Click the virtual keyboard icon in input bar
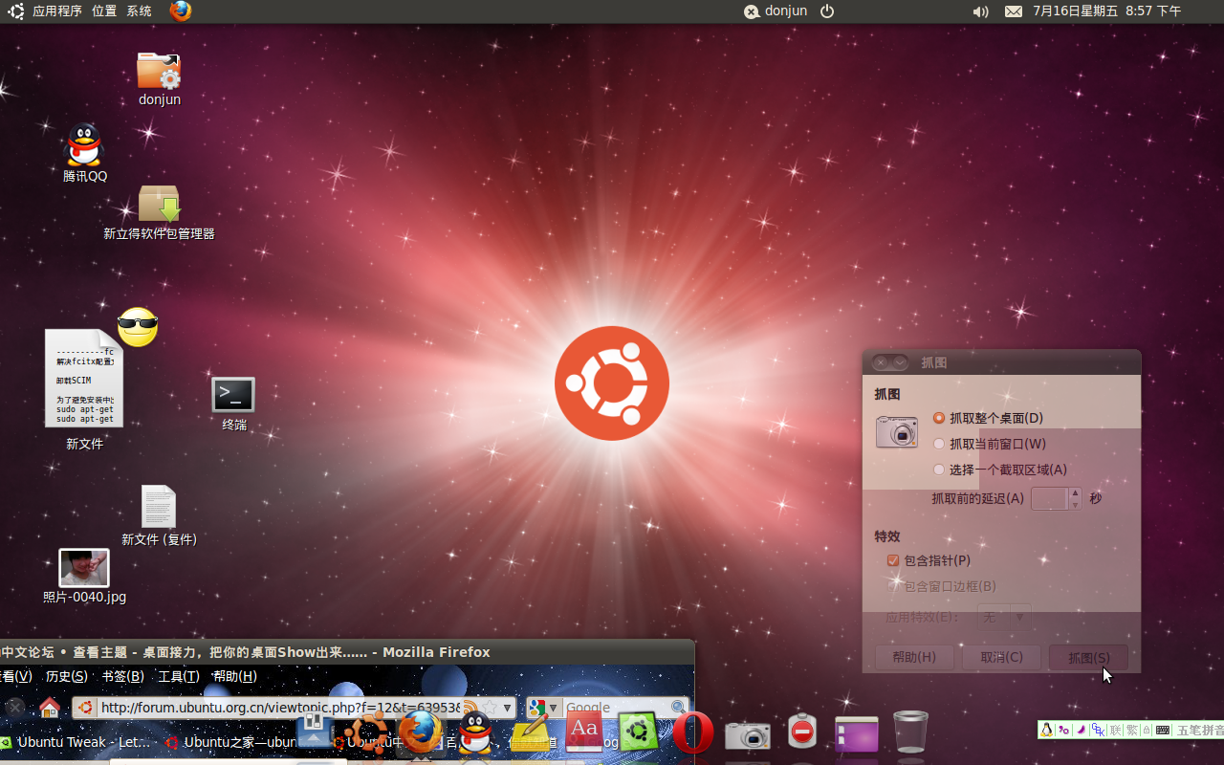The width and height of the screenshot is (1224, 765). [1163, 730]
